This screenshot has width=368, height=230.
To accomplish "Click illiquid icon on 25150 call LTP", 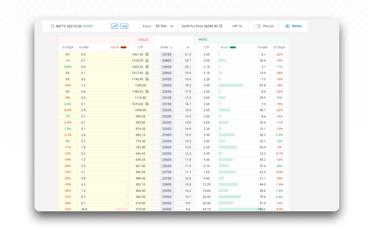I will pos(147,104).
